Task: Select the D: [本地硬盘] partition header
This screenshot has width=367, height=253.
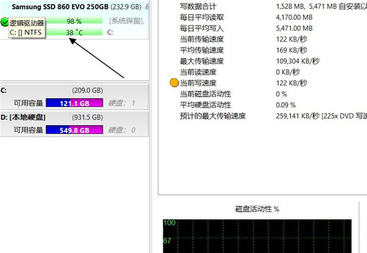Action: coord(75,117)
